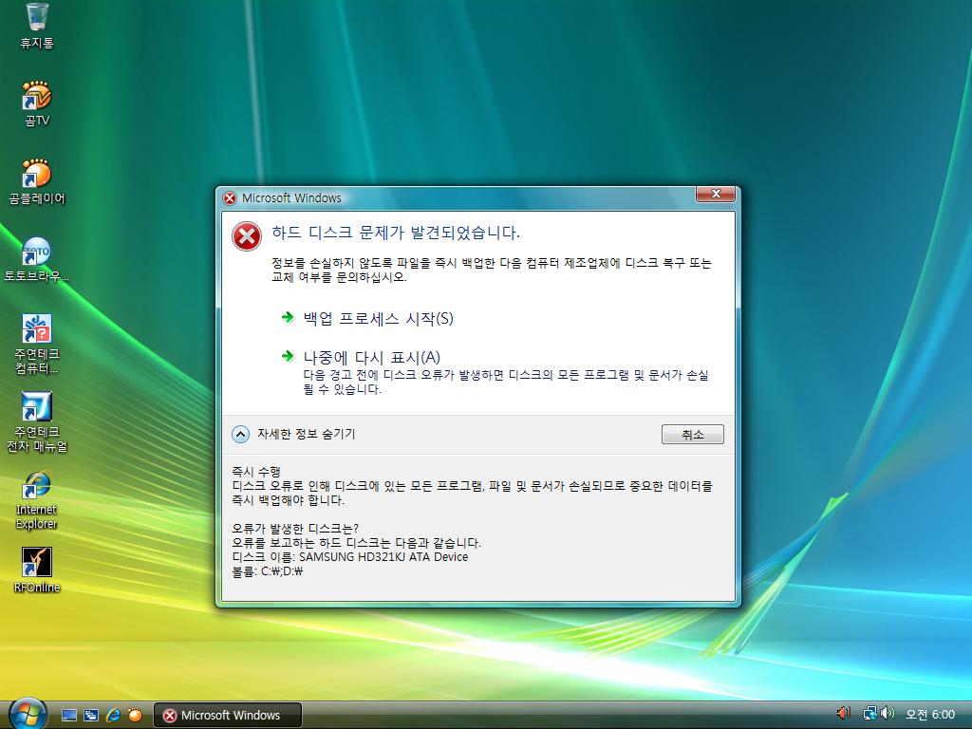Open the RFOnline desktop shortcut

37,570
